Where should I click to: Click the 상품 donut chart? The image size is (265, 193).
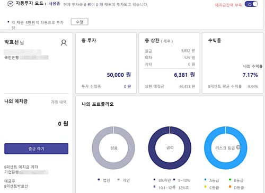click(x=113, y=148)
